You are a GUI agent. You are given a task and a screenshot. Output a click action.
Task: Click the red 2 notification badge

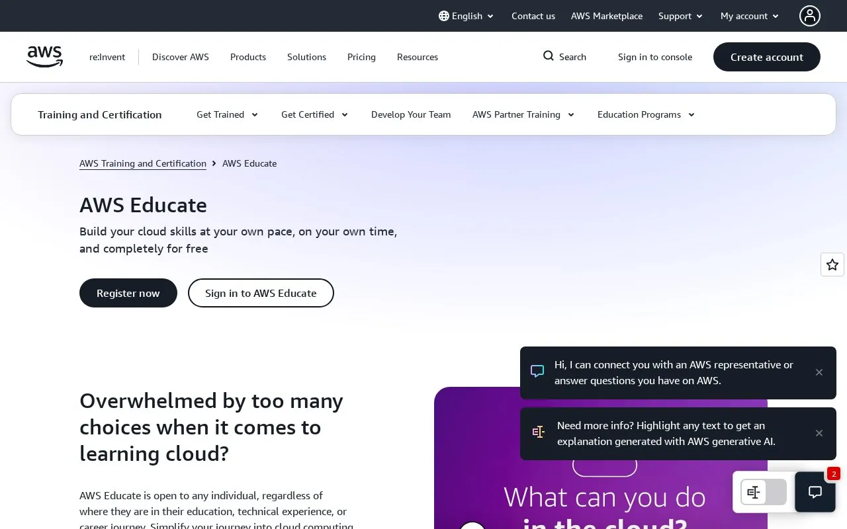[834, 473]
